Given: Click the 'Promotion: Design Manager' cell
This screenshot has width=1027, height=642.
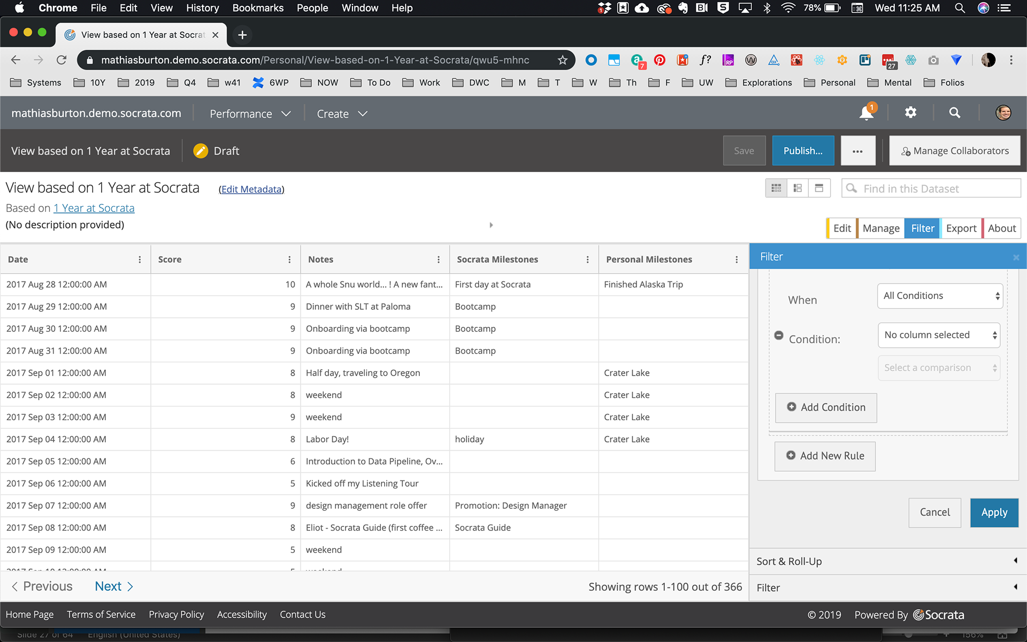Looking at the screenshot, I should coord(524,506).
